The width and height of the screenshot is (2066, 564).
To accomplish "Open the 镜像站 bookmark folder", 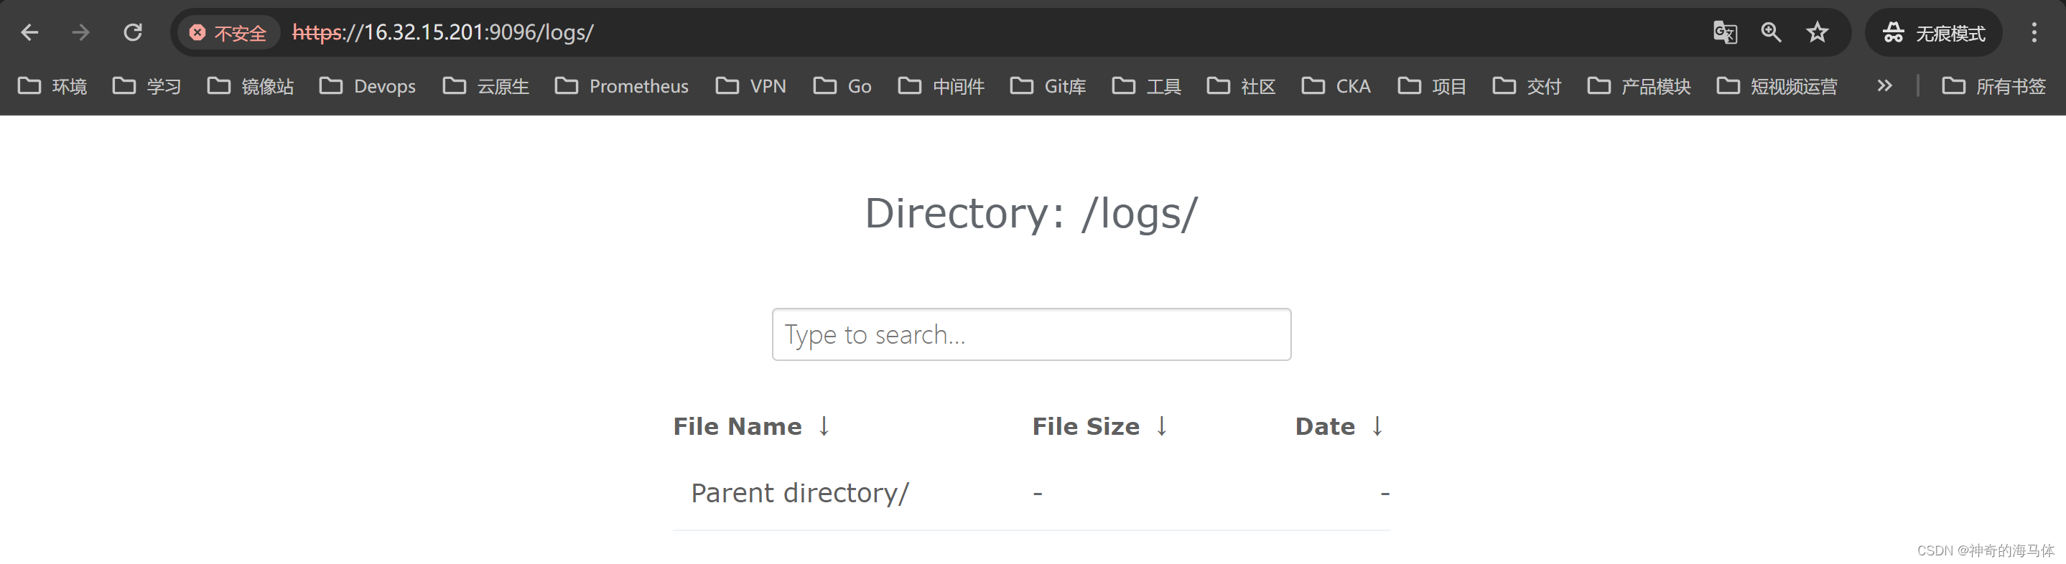I will 250,85.
